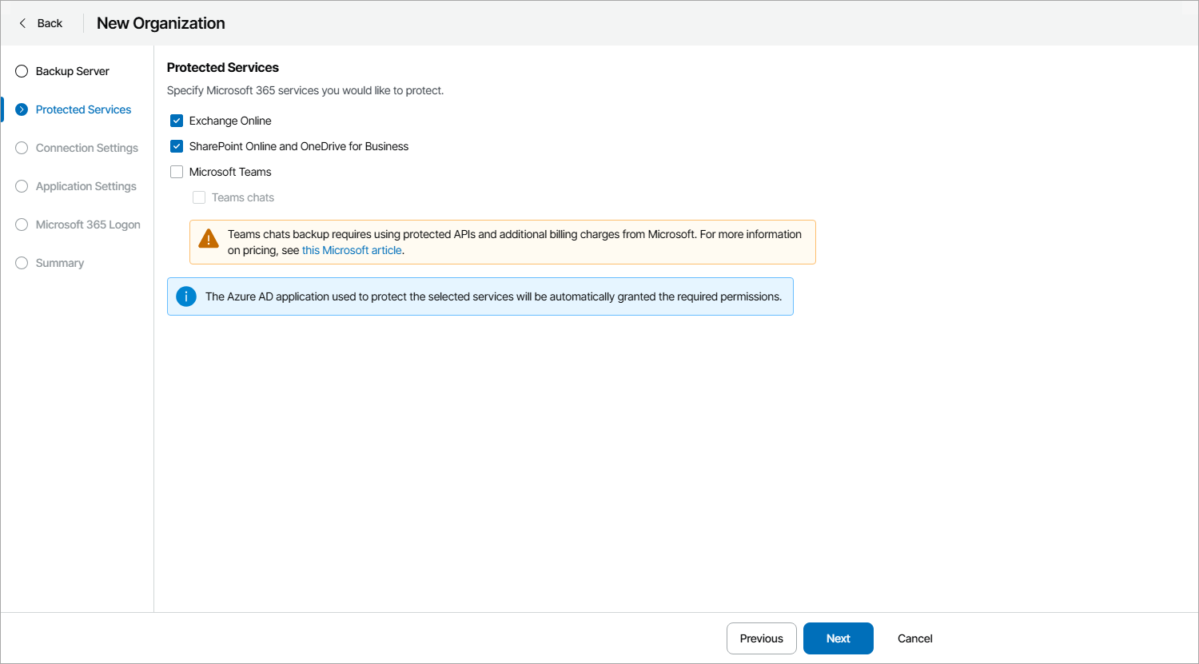
Task: Disable SharePoint Online and OneDrive for Business
Action: coord(176,146)
